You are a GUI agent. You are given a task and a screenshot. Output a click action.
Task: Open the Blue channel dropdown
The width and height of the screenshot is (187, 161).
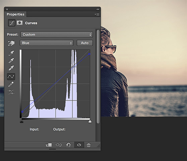click(47, 43)
